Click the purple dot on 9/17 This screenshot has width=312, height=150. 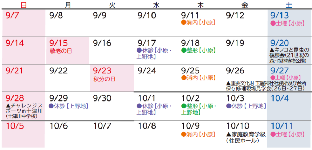140,51
